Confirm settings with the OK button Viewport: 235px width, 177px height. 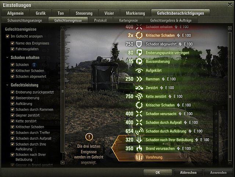click(x=158, y=172)
